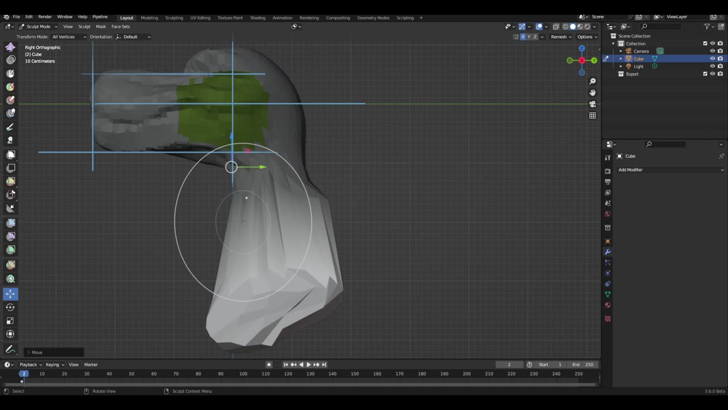Open the Texture properties tab
The height and width of the screenshot is (410, 728).
point(607,318)
